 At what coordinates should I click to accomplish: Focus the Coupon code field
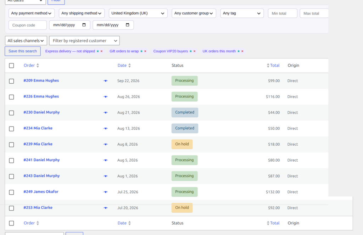[28, 25]
